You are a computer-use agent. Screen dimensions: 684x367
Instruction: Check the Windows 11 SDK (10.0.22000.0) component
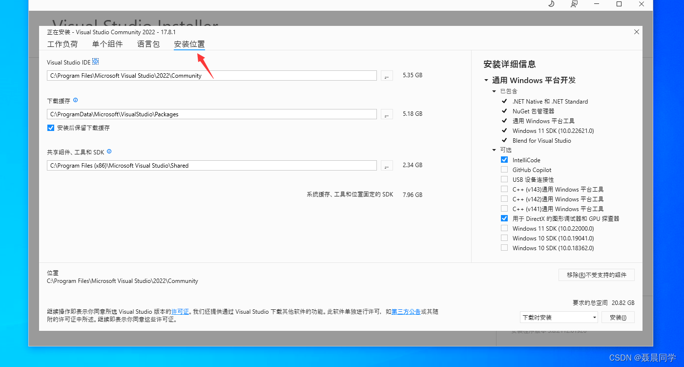tap(504, 228)
